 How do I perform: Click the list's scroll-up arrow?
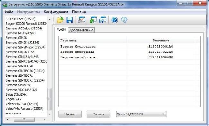(50, 19)
